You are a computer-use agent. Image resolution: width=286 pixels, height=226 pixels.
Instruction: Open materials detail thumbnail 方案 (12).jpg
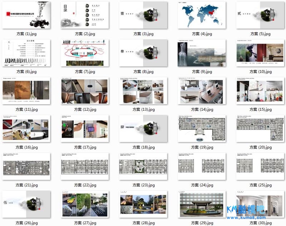click(x=85, y=91)
